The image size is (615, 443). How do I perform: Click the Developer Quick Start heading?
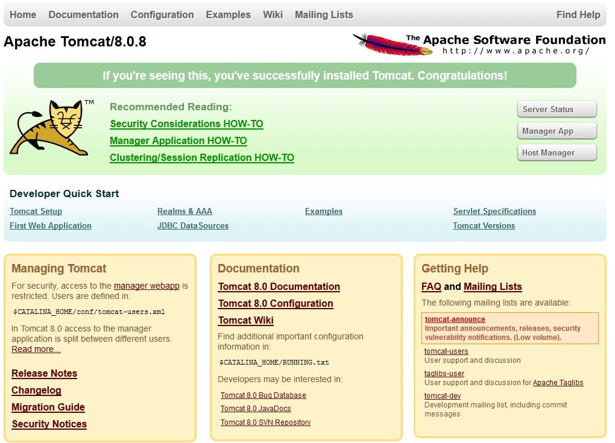point(65,193)
